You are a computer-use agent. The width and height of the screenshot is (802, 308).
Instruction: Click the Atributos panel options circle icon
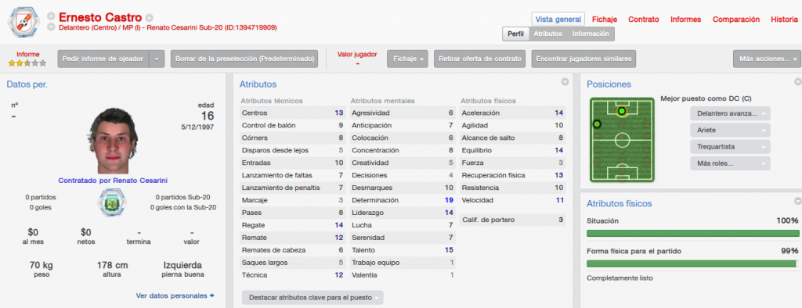[565, 82]
